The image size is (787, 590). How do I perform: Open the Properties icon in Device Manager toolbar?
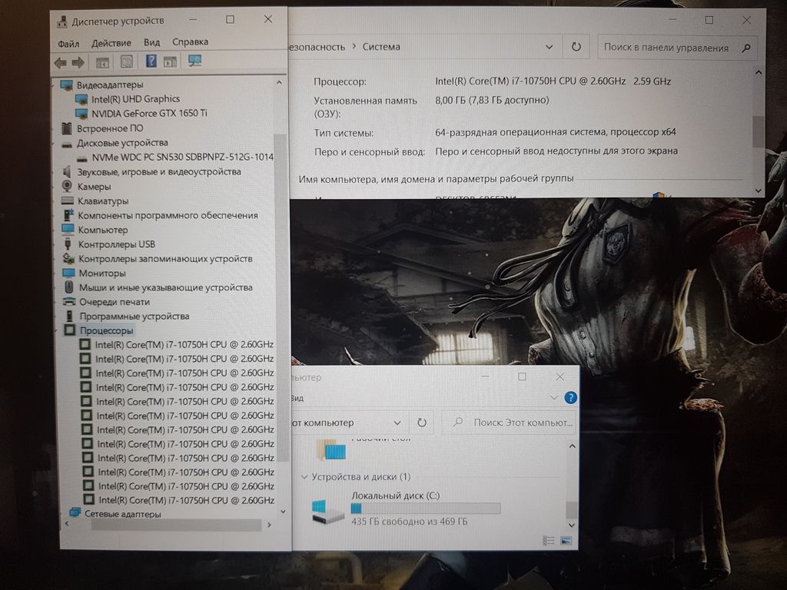click(x=127, y=61)
